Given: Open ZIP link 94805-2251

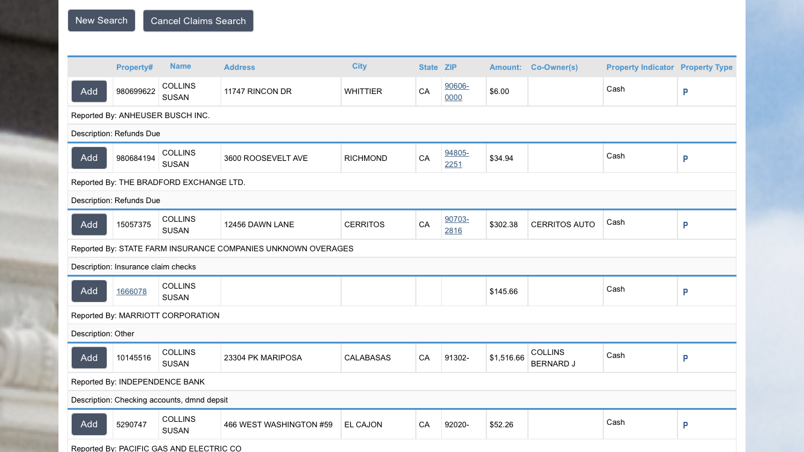Looking at the screenshot, I should click(457, 159).
